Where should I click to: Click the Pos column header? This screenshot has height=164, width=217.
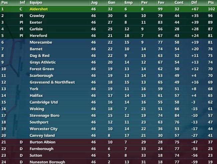pyautogui.click(x=4, y=2)
